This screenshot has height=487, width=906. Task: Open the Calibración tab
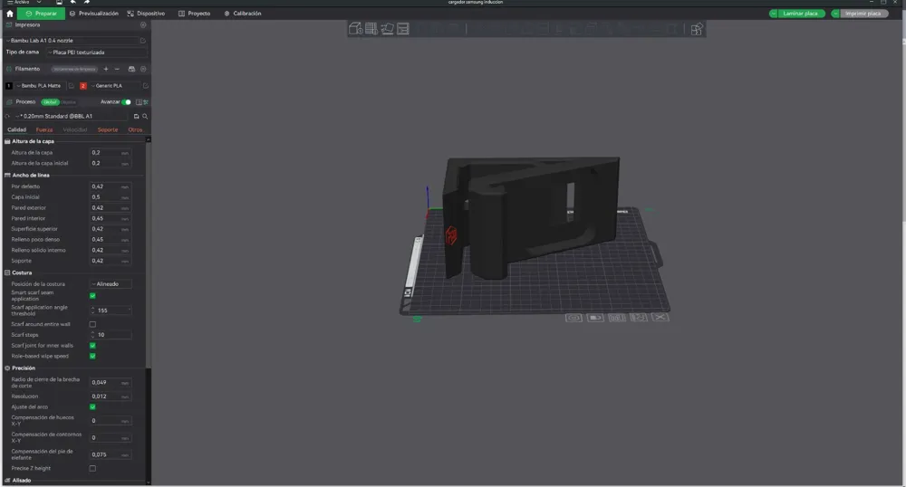pos(243,14)
